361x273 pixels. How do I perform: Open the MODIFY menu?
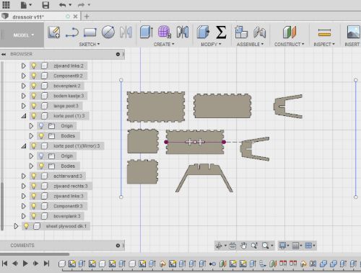[x=211, y=45]
